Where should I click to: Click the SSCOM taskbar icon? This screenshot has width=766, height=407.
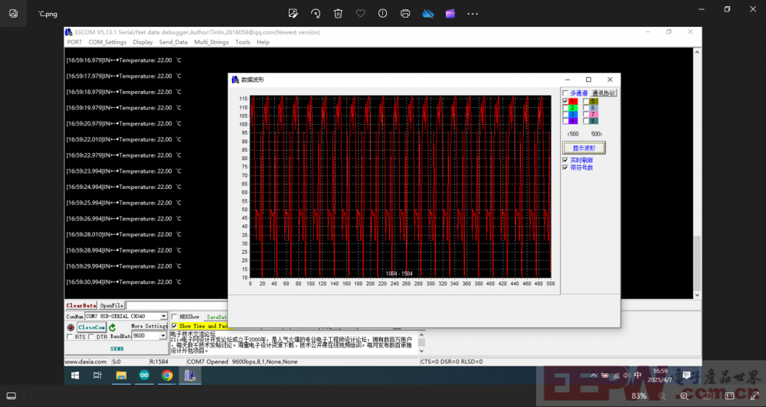pyautogui.click(x=190, y=376)
